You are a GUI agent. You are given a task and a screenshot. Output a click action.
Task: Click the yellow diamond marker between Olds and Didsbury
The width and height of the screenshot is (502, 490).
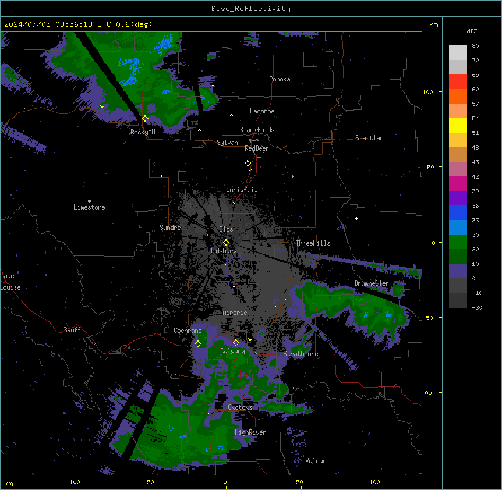coord(226,243)
